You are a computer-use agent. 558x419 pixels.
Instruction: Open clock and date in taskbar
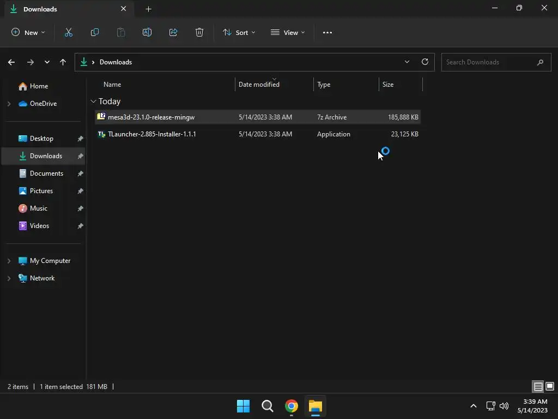(533, 406)
